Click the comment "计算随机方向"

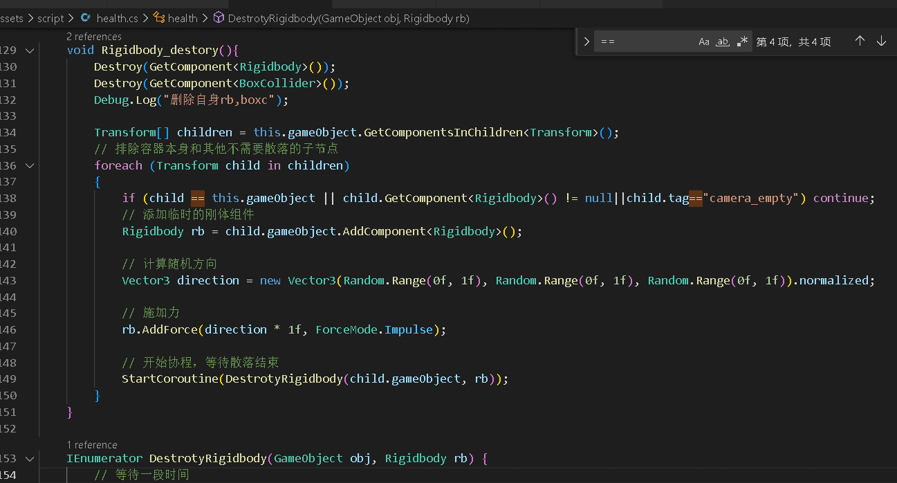169,264
